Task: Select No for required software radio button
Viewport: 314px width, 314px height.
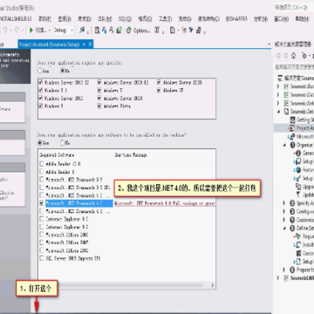Action: [62, 143]
